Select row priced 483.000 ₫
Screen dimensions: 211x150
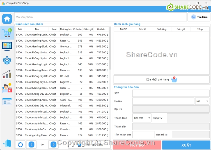coord(62,94)
